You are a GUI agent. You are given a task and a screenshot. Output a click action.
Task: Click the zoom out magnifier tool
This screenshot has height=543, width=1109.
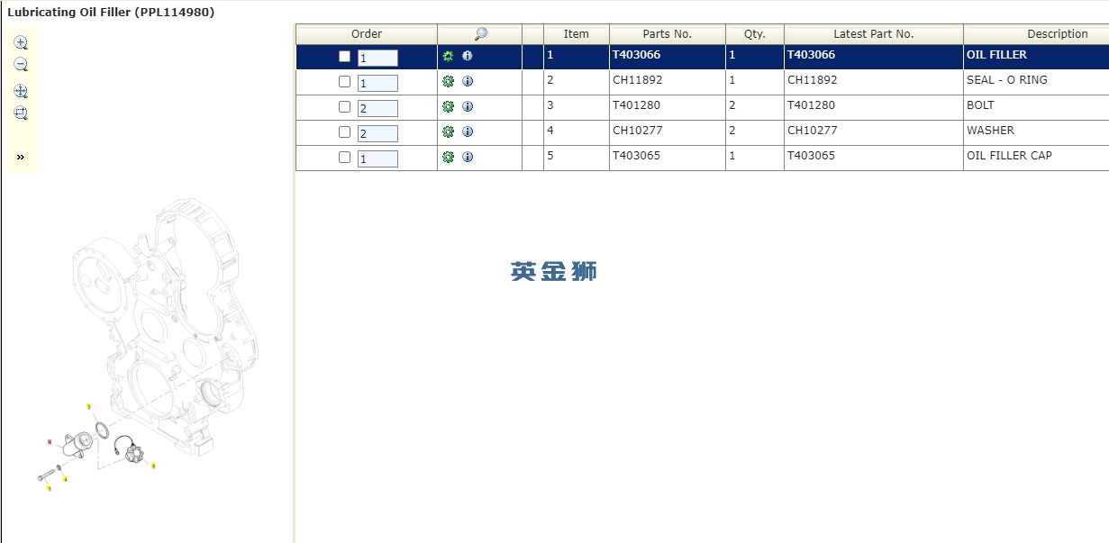[21, 65]
